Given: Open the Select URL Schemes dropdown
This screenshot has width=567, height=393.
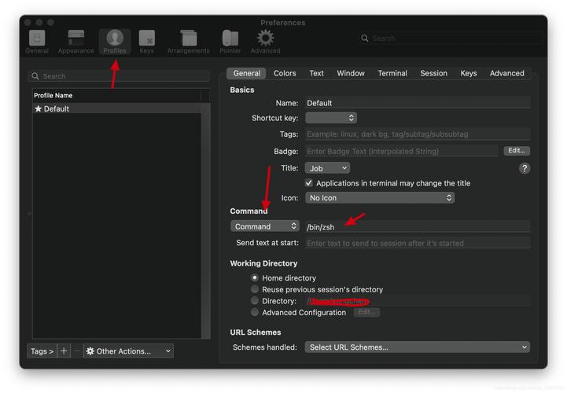Looking at the screenshot, I should click(417, 347).
